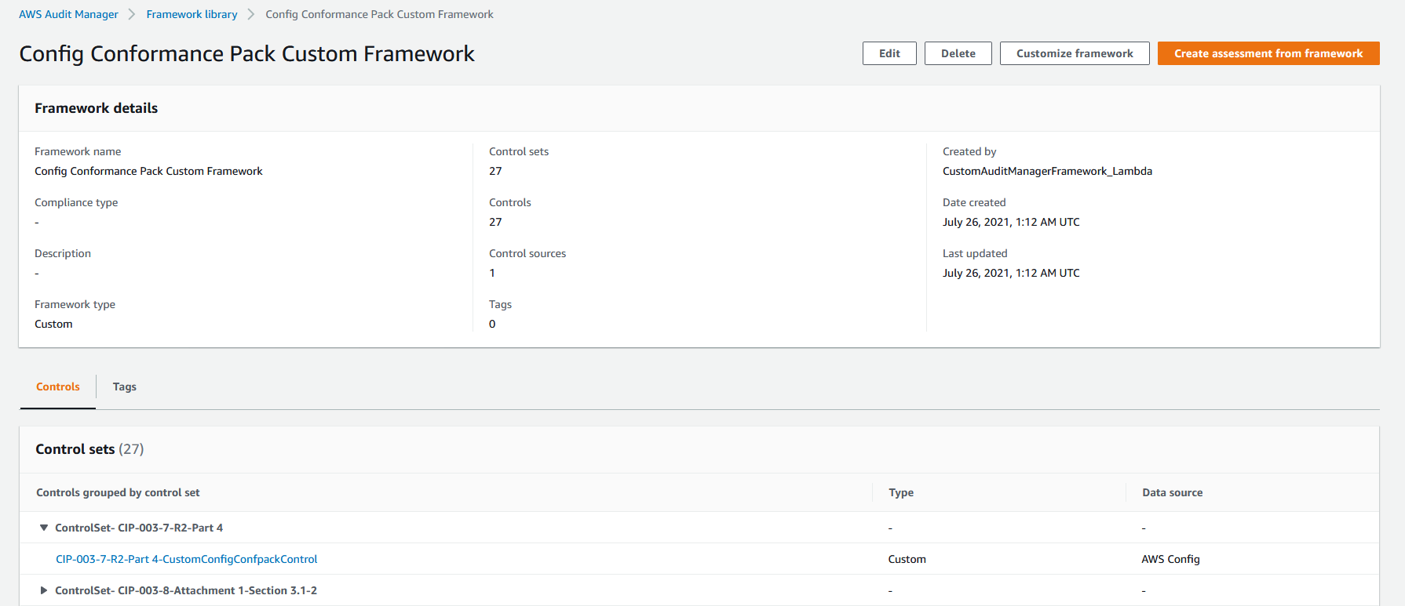
Task: Switch to the Tags tab
Action: pyautogui.click(x=125, y=386)
